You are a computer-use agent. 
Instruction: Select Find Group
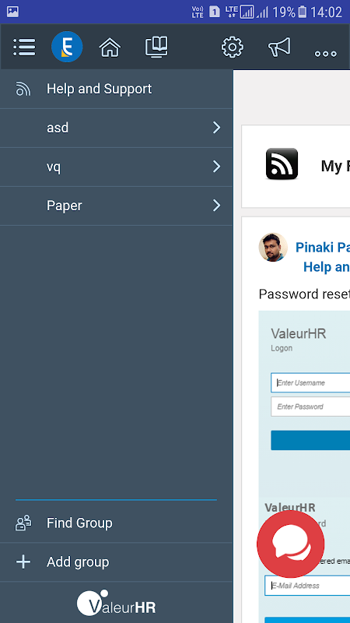(116, 523)
